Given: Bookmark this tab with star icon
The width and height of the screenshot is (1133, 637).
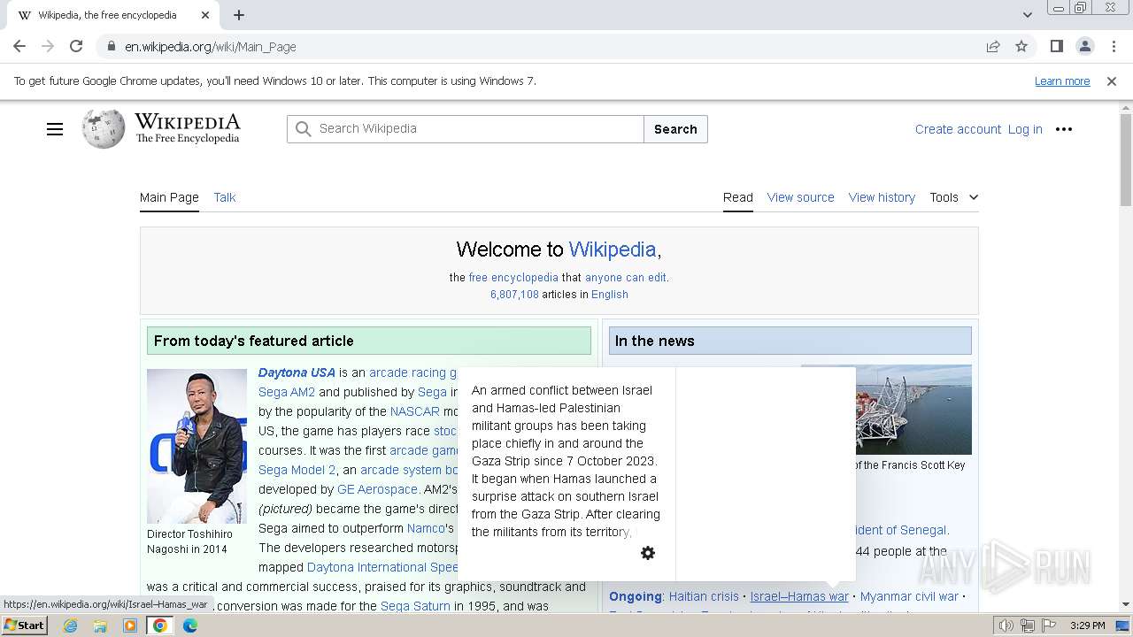Looking at the screenshot, I should [1021, 46].
